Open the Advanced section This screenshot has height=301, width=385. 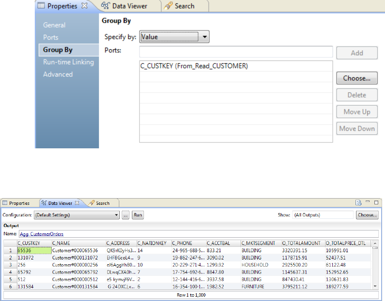pyautogui.click(x=58, y=74)
